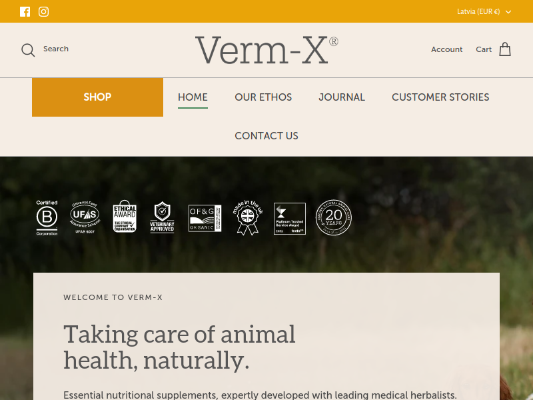Expand the Latvia (EUR €) currency selector
The image size is (533, 400).
point(484,11)
